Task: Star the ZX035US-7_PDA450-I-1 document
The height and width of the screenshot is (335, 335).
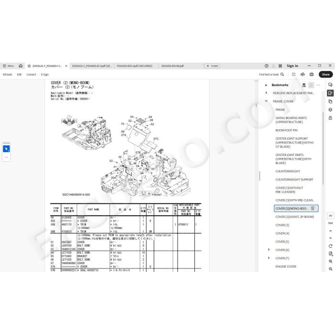Action: click(x=29, y=66)
